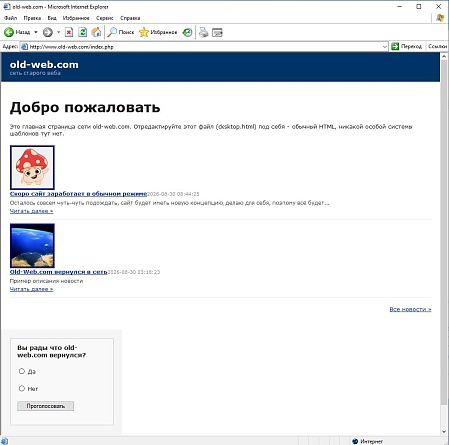Open the 'Все новости' link
The image size is (449, 445).
point(410,309)
